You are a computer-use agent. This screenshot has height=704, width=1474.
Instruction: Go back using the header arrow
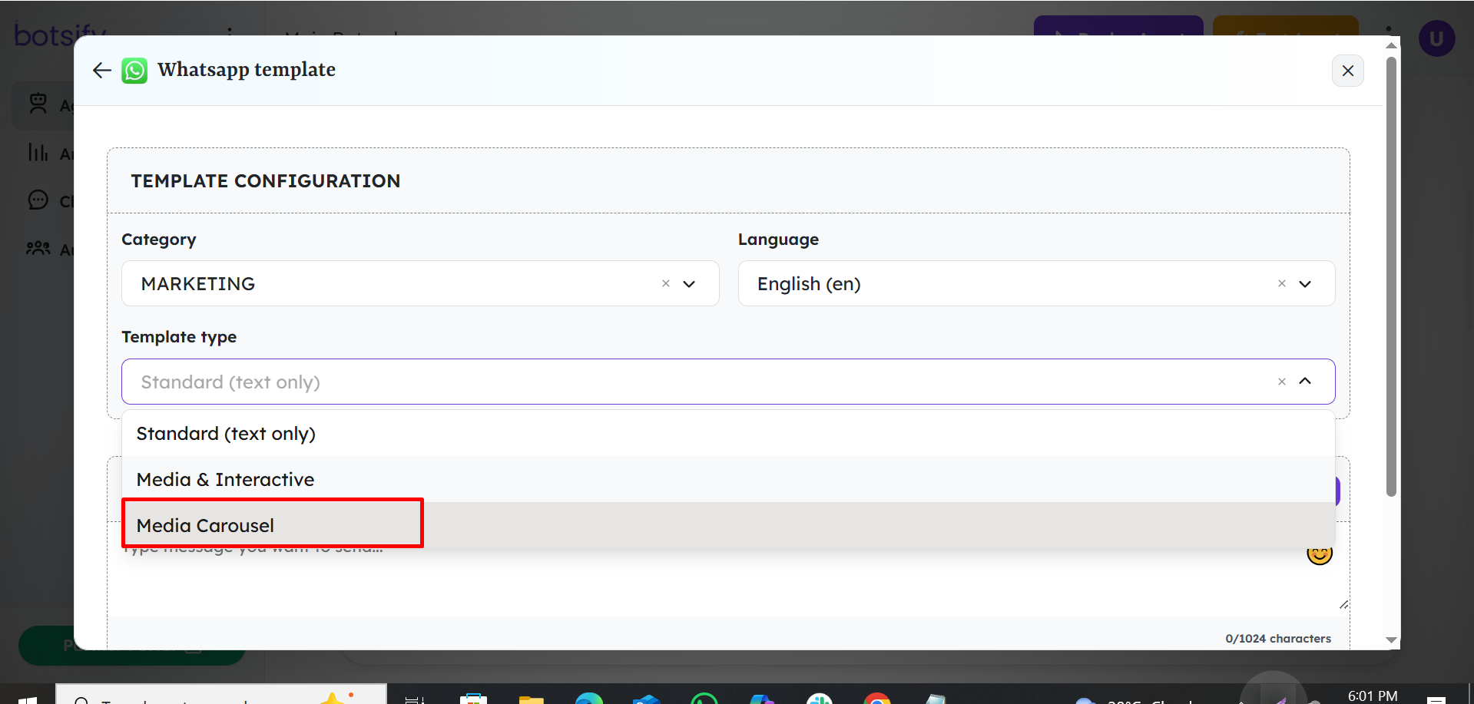coord(101,71)
